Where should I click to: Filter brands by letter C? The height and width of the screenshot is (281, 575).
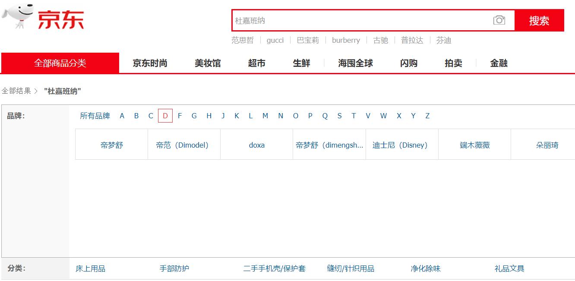click(151, 116)
